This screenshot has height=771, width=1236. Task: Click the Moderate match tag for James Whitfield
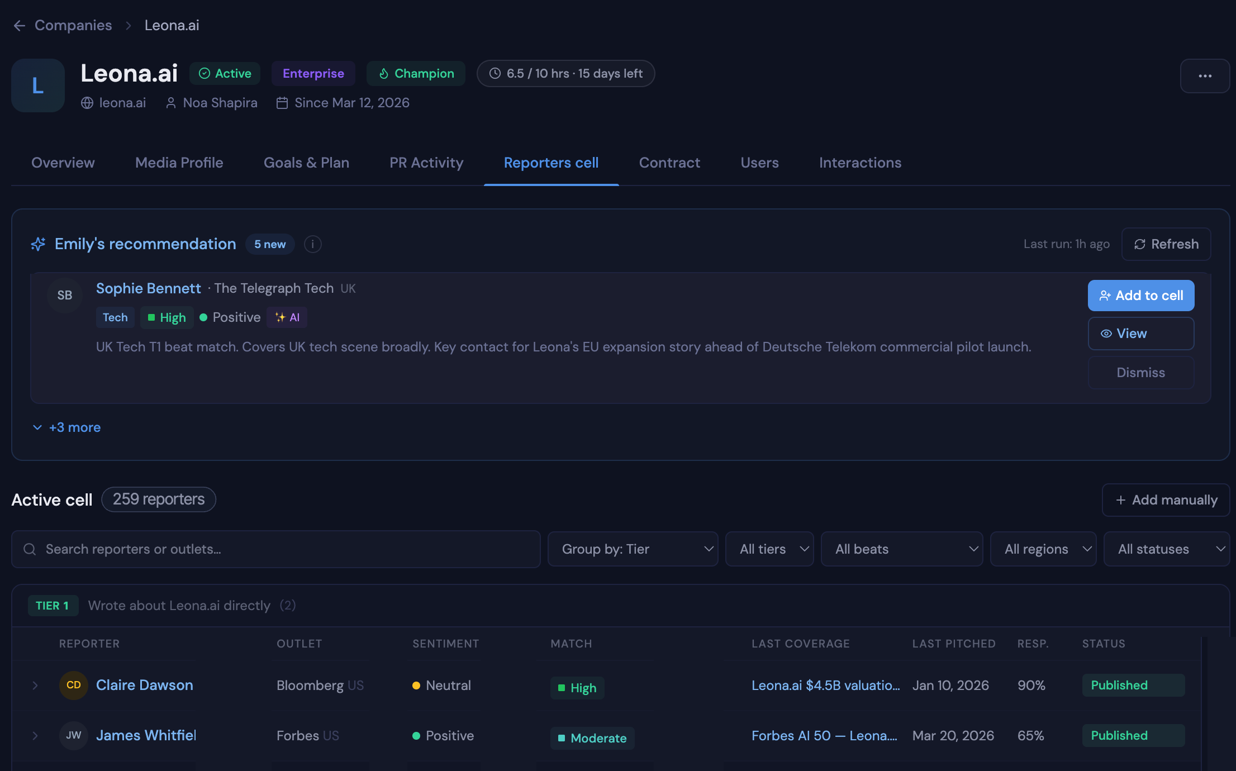pos(592,738)
